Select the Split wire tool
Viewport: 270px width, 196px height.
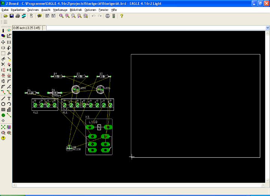point(3,87)
